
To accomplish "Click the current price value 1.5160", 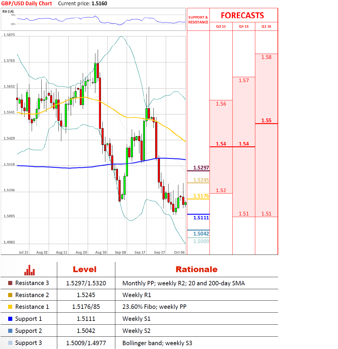I will (x=99, y=4).
